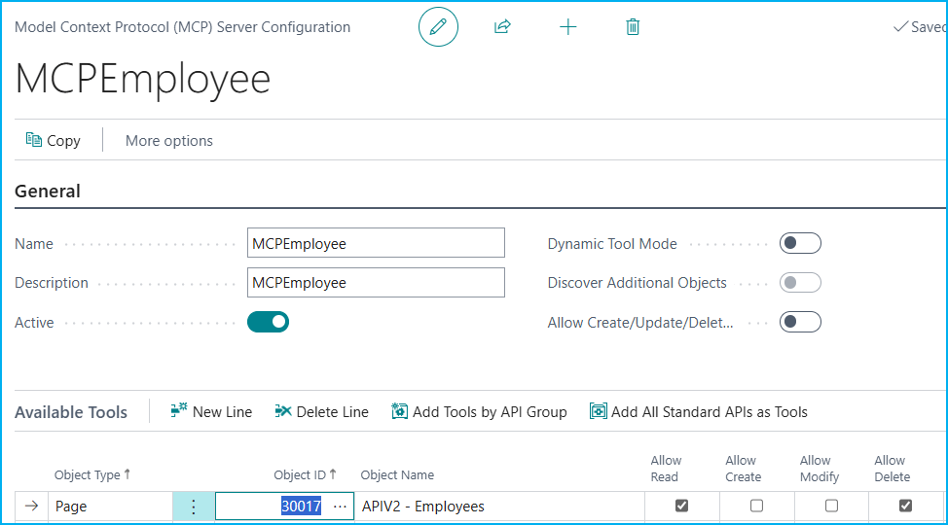Image resolution: width=948 pixels, height=525 pixels.
Task: Open Object ID lookup ellipsis
Action: [x=339, y=507]
